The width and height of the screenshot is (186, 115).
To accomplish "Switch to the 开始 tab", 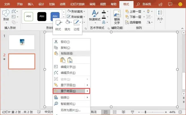I will 20,4.
